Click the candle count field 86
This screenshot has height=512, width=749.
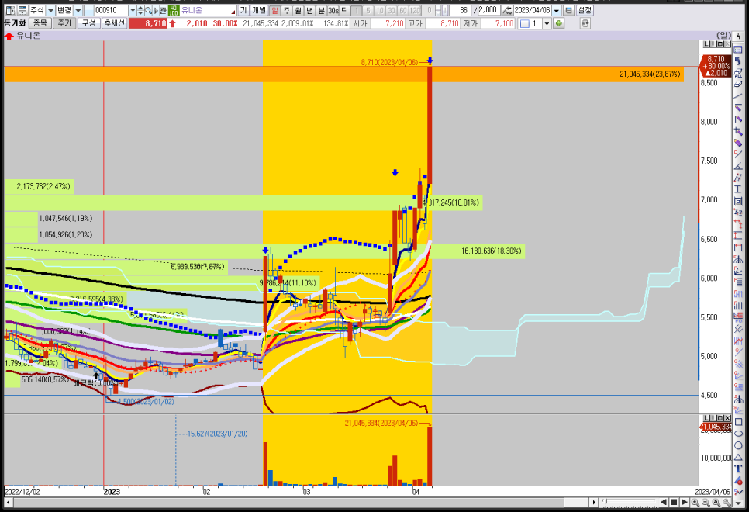point(461,10)
